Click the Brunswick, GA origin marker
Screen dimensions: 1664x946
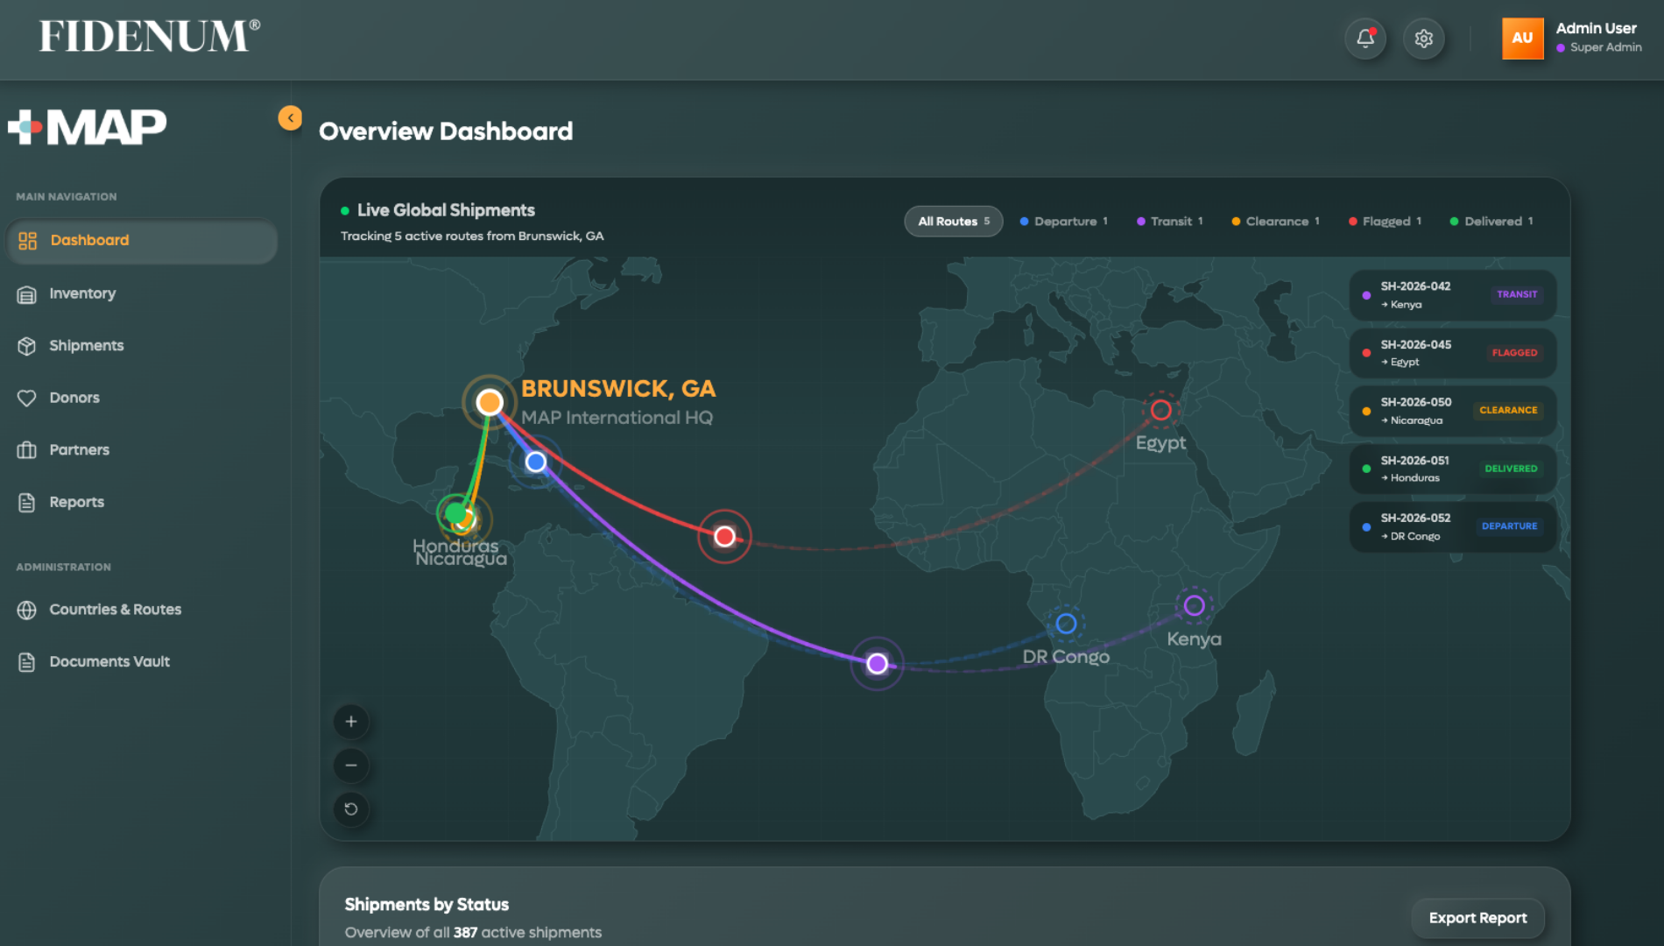[490, 402]
